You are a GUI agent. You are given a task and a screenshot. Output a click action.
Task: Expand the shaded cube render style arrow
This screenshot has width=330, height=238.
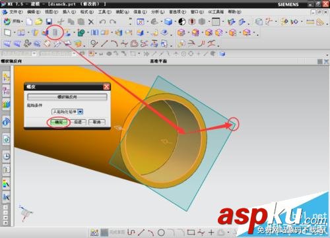[176, 22]
